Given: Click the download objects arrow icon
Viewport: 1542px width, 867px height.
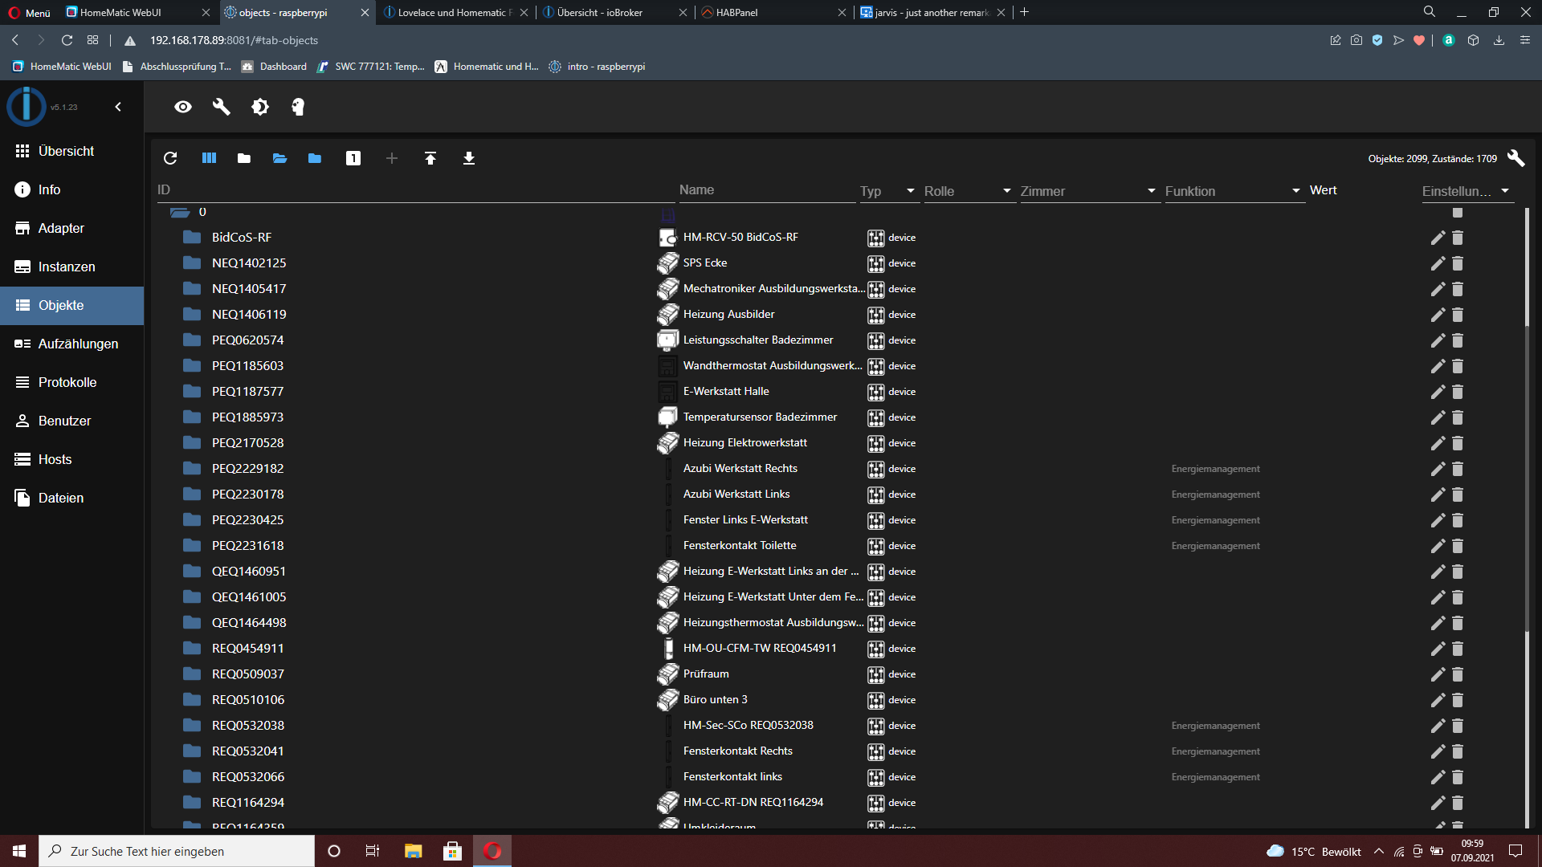Looking at the screenshot, I should 469,158.
